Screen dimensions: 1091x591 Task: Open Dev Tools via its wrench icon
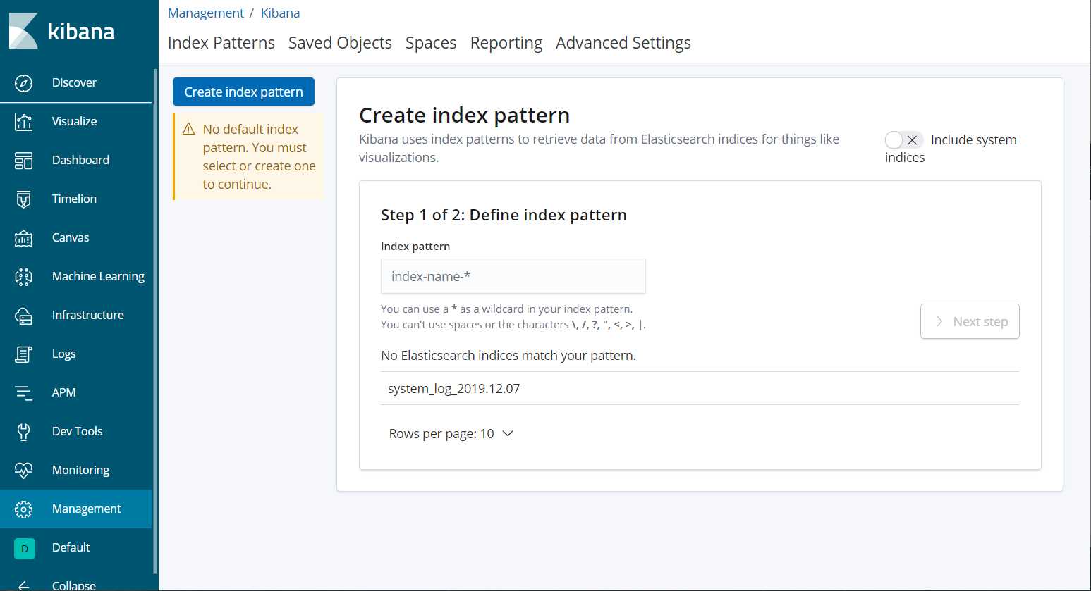click(23, 431)
